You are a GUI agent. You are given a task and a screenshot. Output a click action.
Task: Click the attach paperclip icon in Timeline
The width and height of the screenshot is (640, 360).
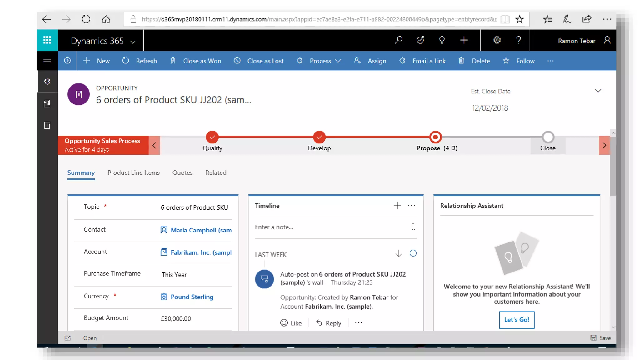tap(413, 227)
